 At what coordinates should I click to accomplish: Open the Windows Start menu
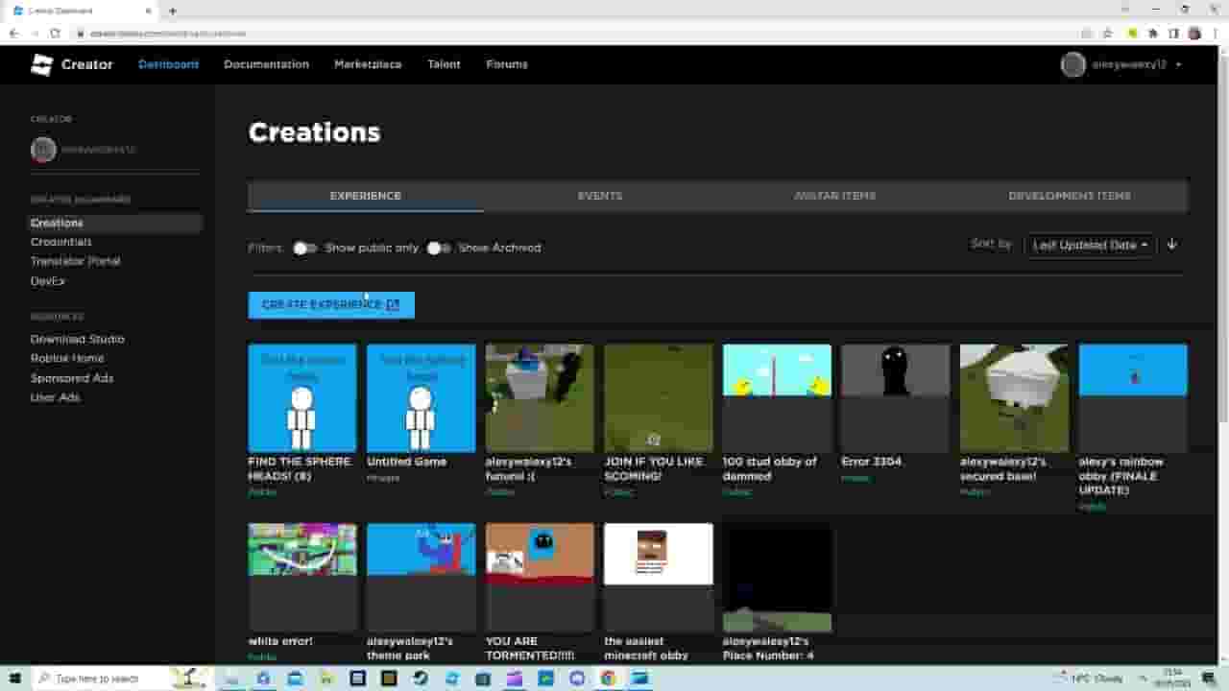coord(14,679)
